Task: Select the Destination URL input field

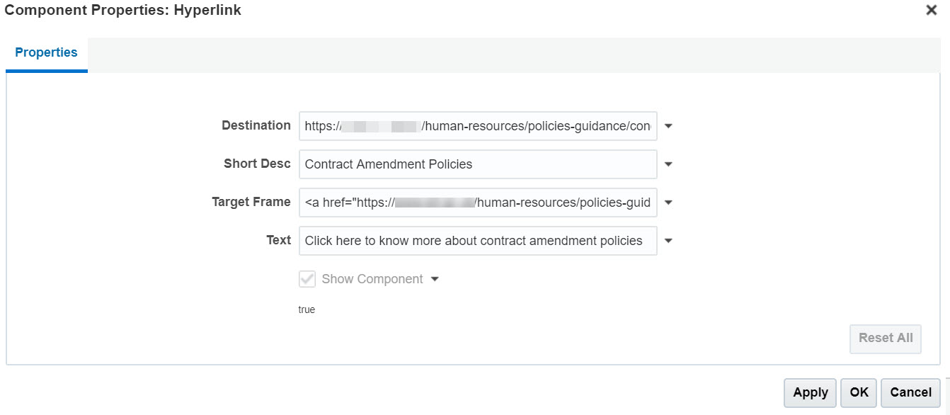Action: [x=478, y=125]
